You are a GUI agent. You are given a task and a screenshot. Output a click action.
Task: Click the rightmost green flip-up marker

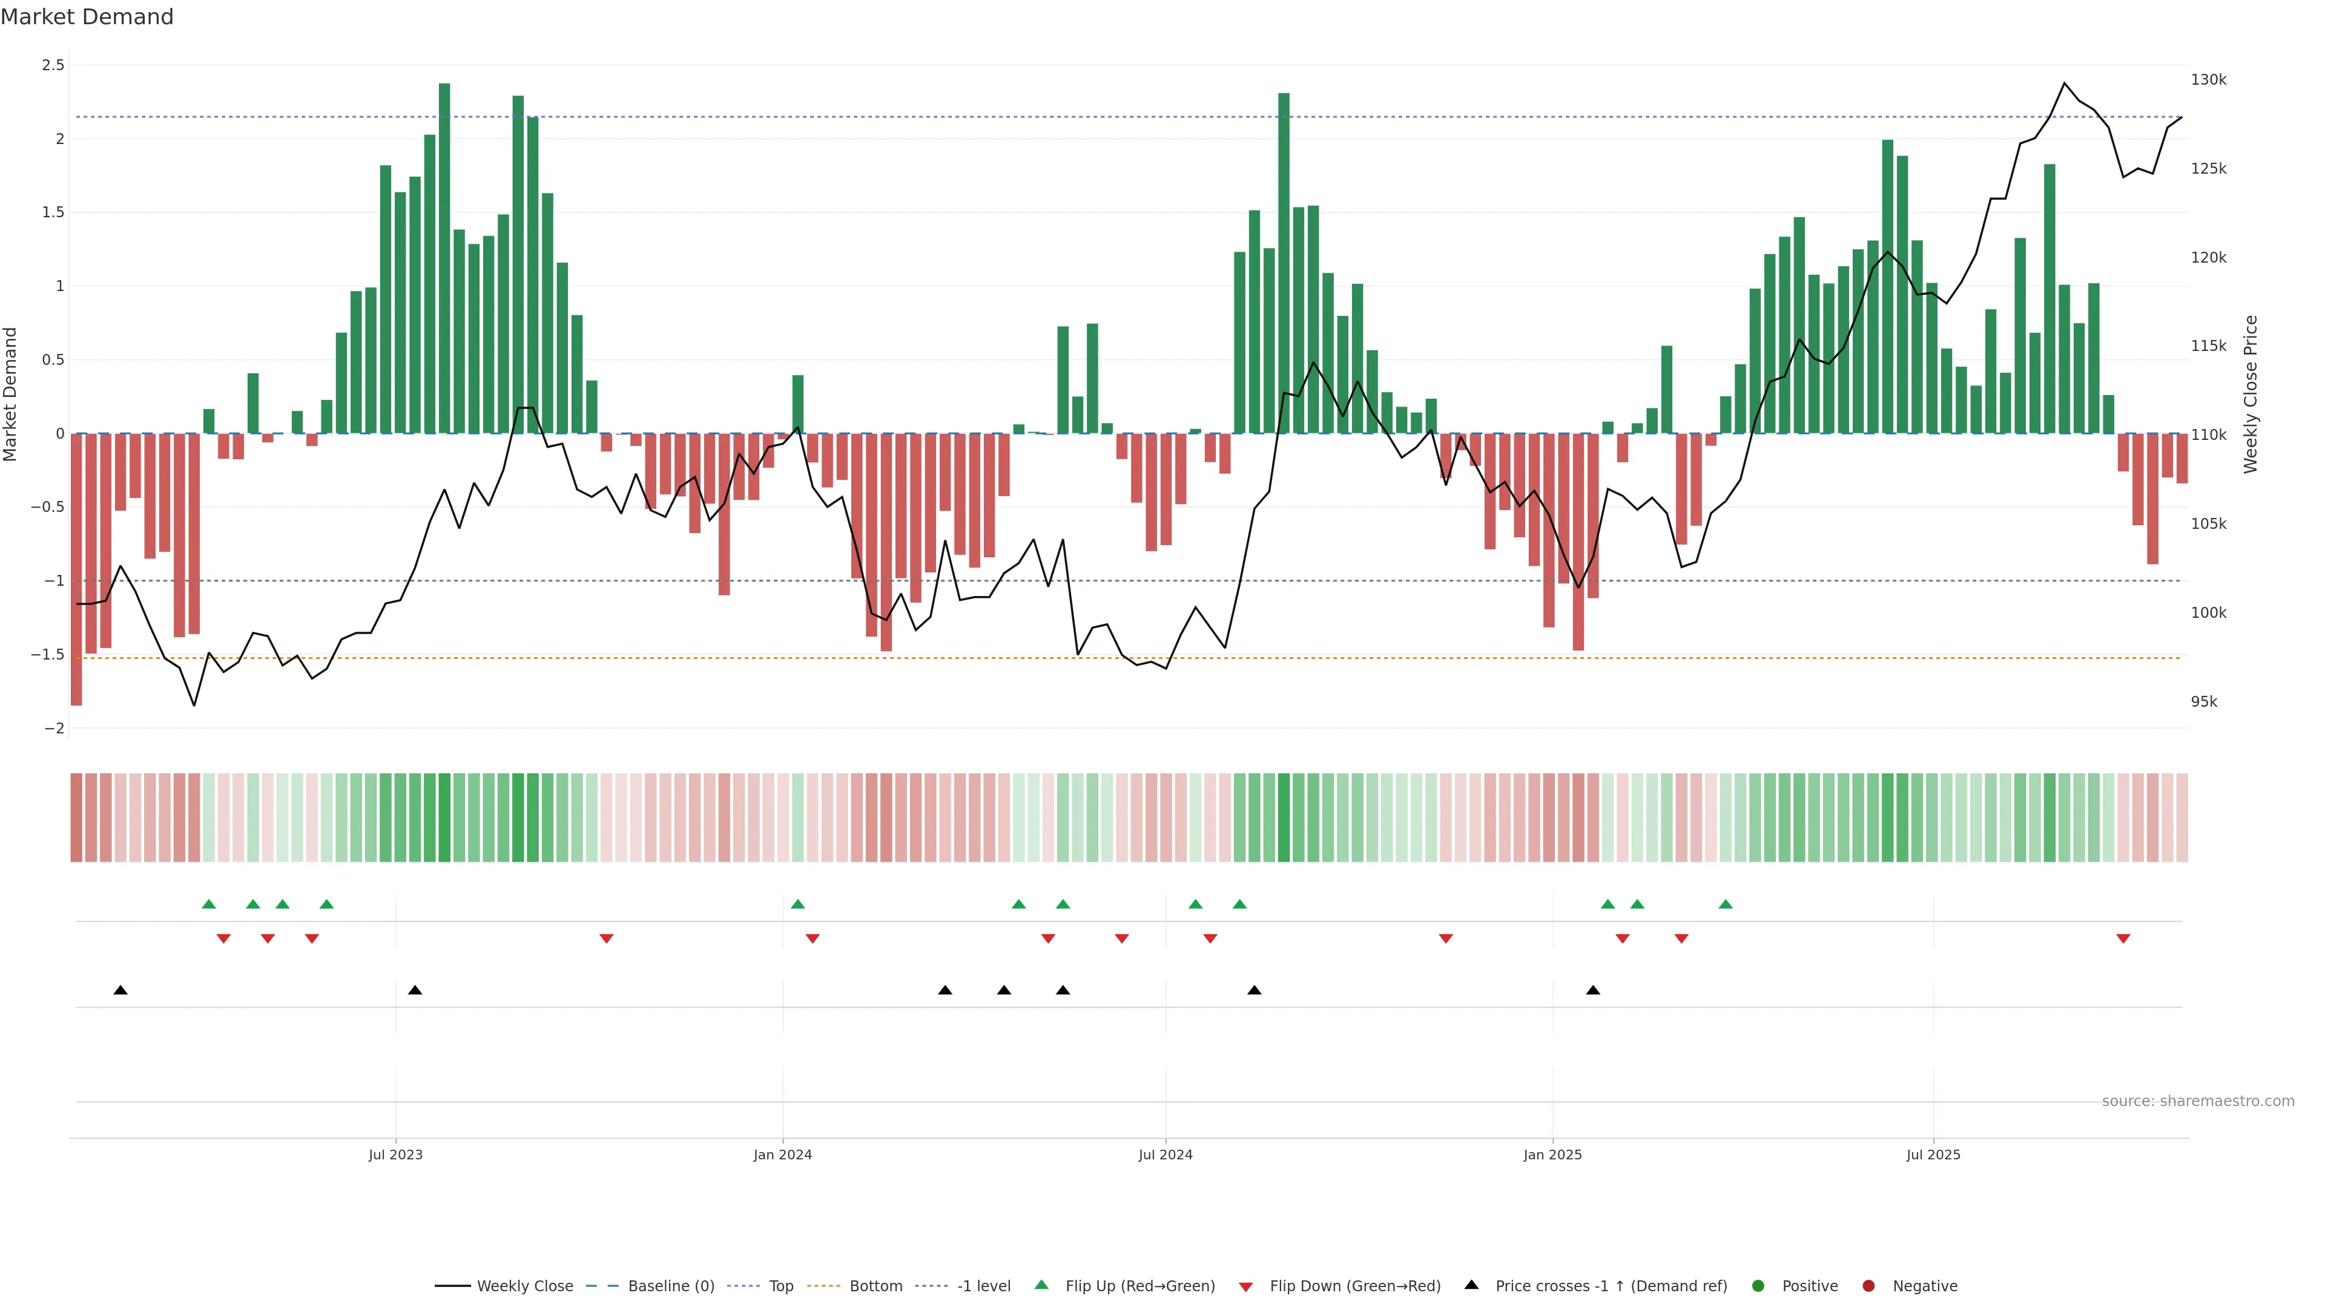click(1726, 904)
